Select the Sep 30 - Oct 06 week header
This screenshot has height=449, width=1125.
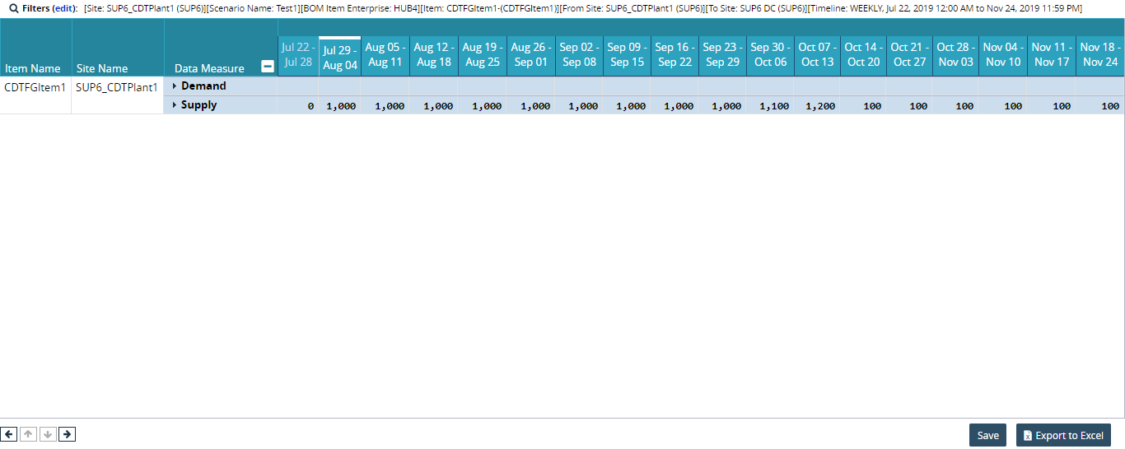[770, 55]
